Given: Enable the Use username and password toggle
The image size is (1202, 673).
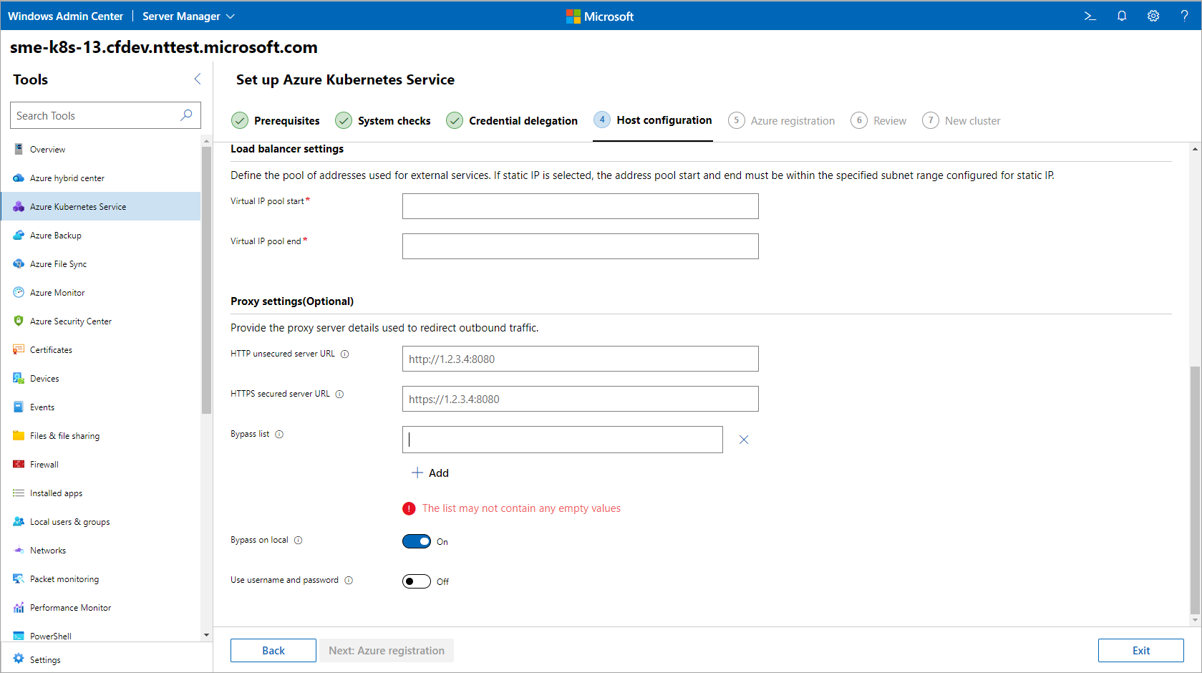Looking at the screenshot, I should coord(416,581).
